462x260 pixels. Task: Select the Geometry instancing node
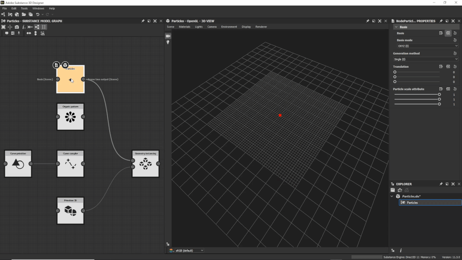pyautogui.click(x=146, y=164)
